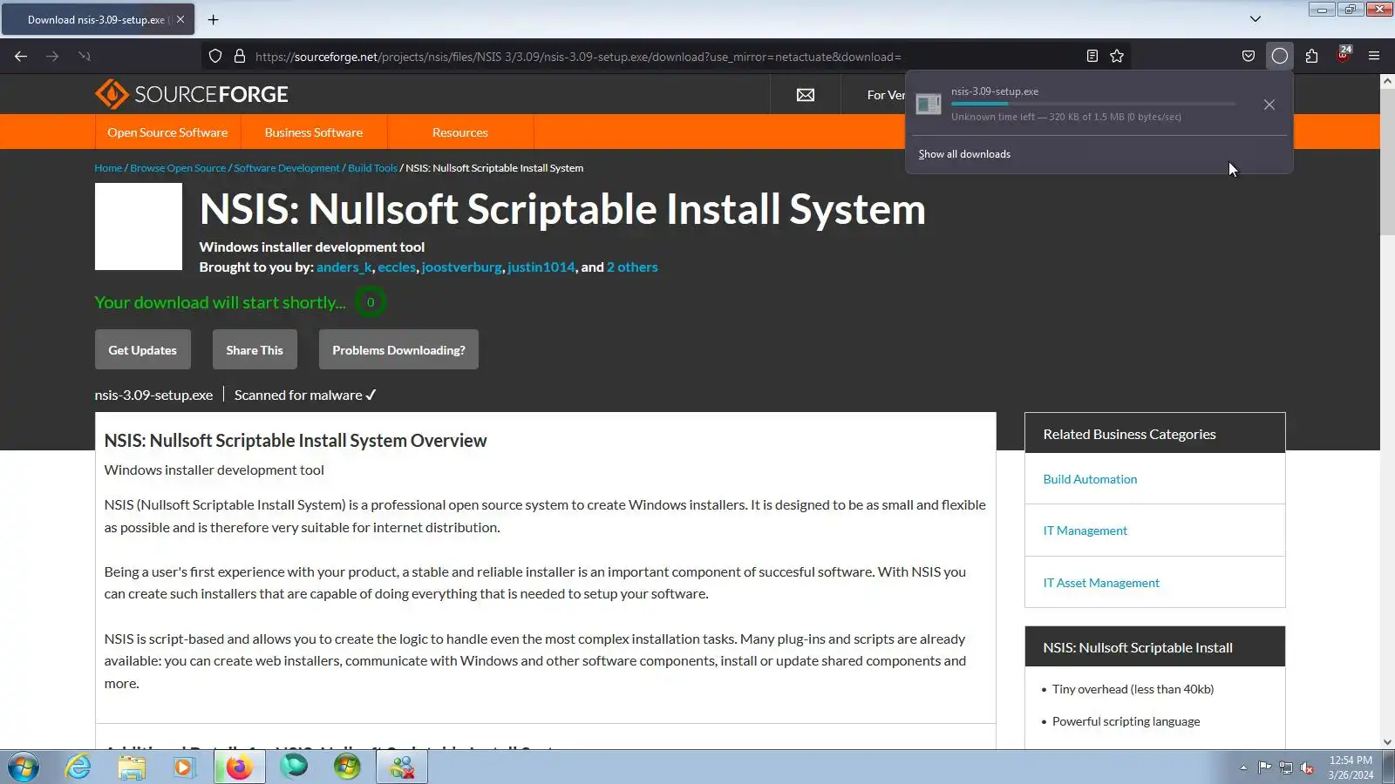Click the Downloads toolbar button
The width and height of the screenshot is (1395, 784).
pos(1280,57)
